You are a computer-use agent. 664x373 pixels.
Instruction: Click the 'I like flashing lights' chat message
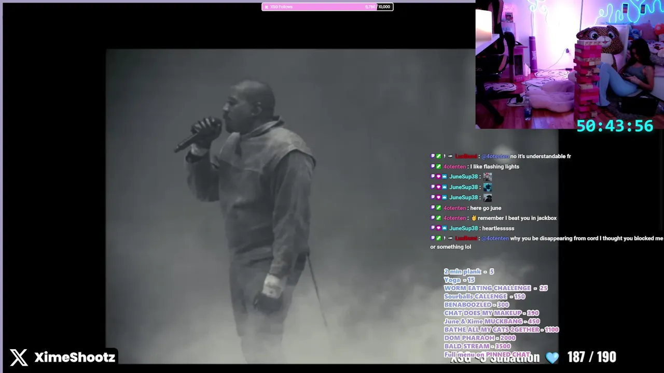[494, 166]
